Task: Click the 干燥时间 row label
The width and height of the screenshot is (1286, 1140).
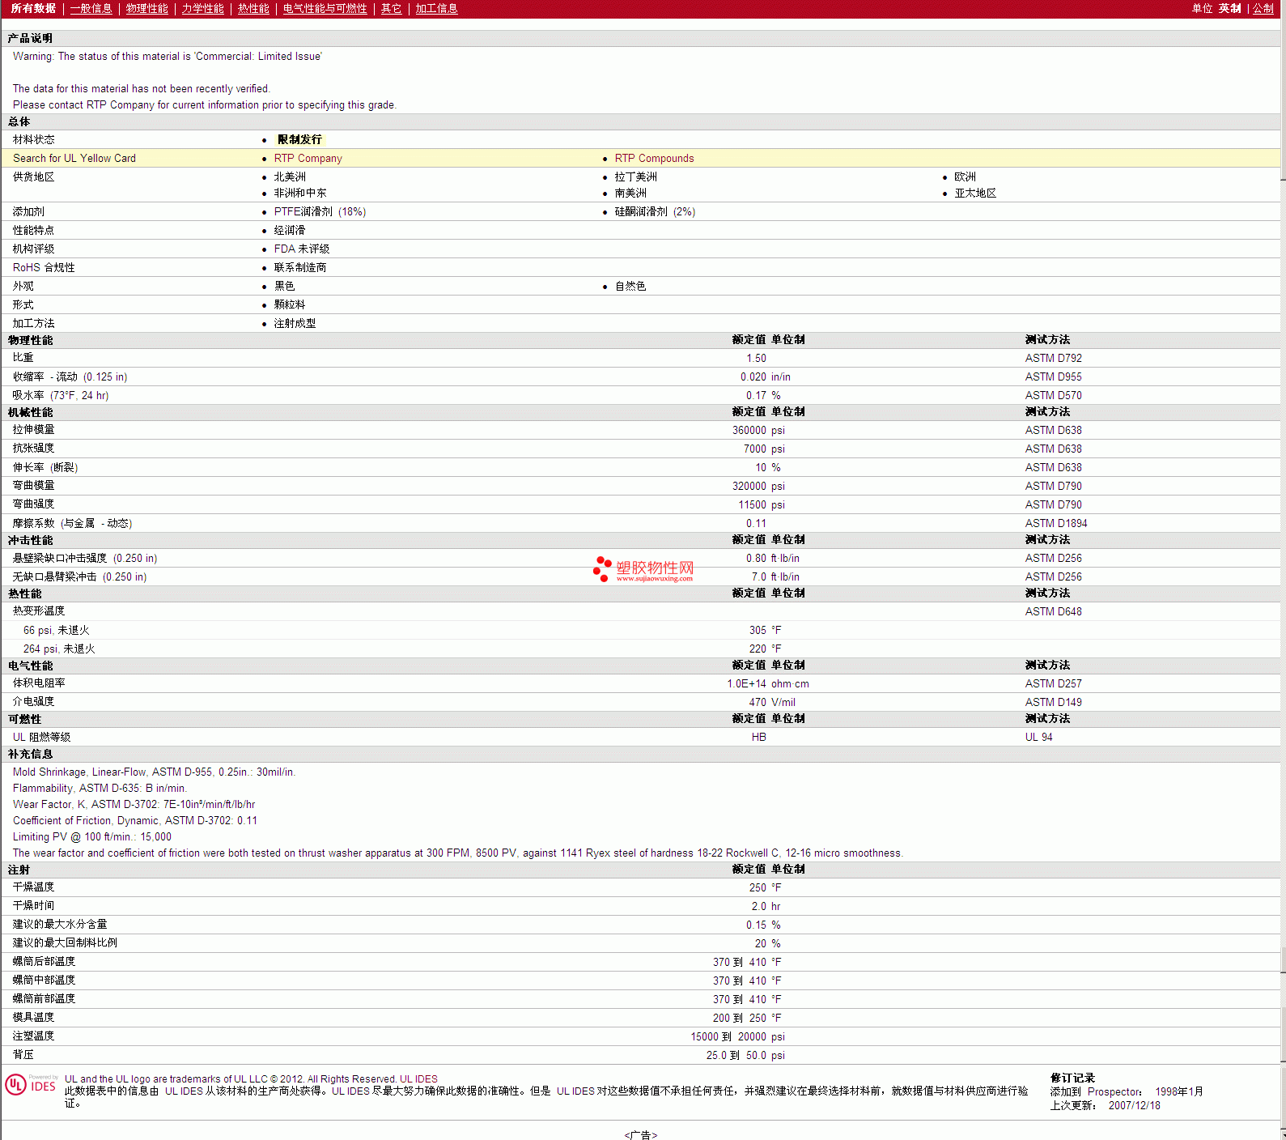Action: click(x=34, y=906)
